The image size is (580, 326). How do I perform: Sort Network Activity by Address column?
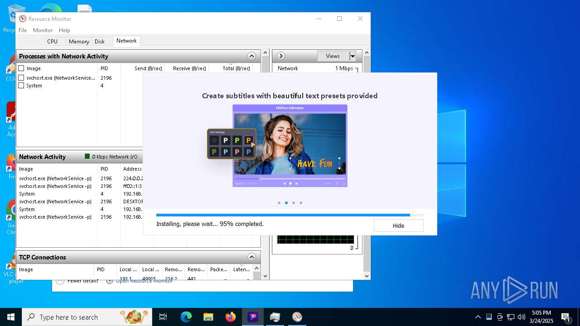(132, 169)
